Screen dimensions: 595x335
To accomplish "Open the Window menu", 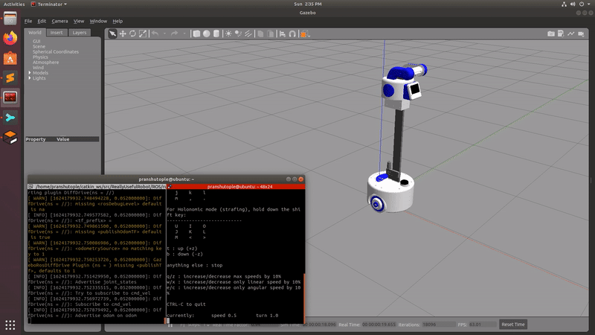I will coord(98,22).
